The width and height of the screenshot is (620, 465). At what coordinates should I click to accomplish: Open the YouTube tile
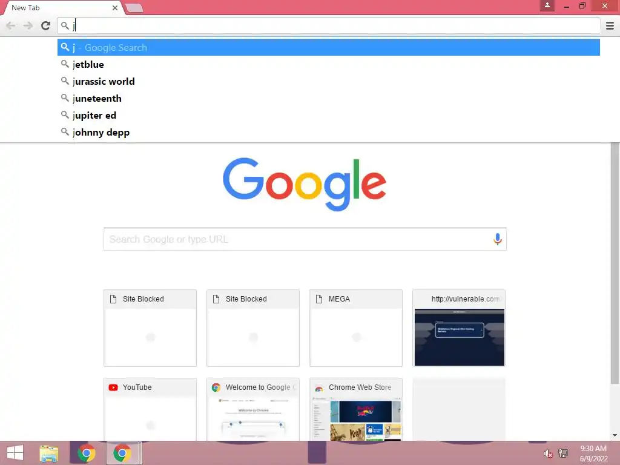(x=150, y=409)
